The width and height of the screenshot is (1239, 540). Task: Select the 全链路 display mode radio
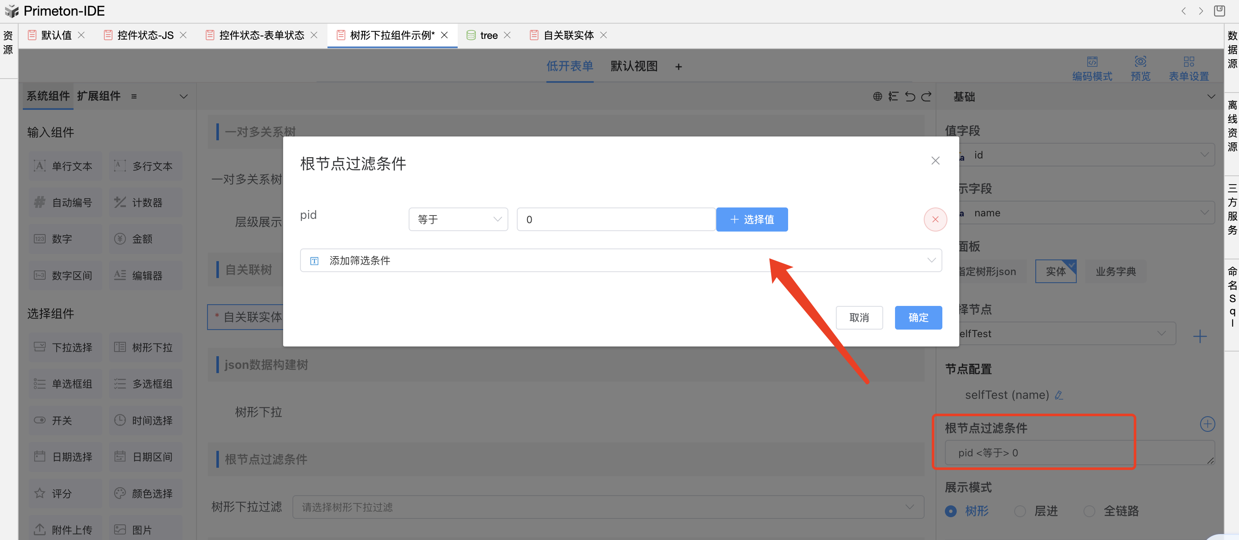pos(1089,511)
